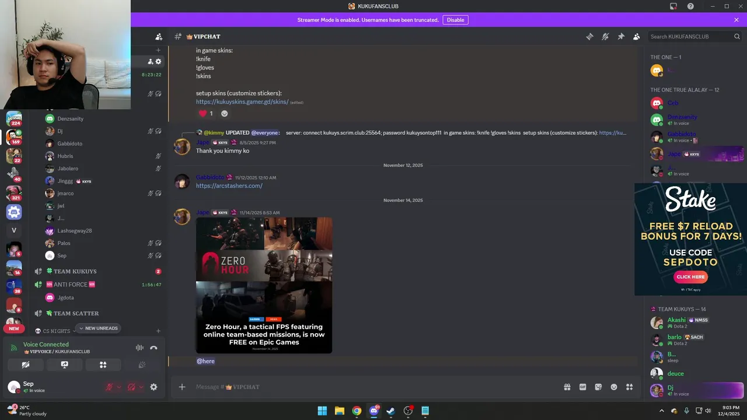Dismiss the Streamer Mode banner
The image size is (747, 420).
(736, 20)
